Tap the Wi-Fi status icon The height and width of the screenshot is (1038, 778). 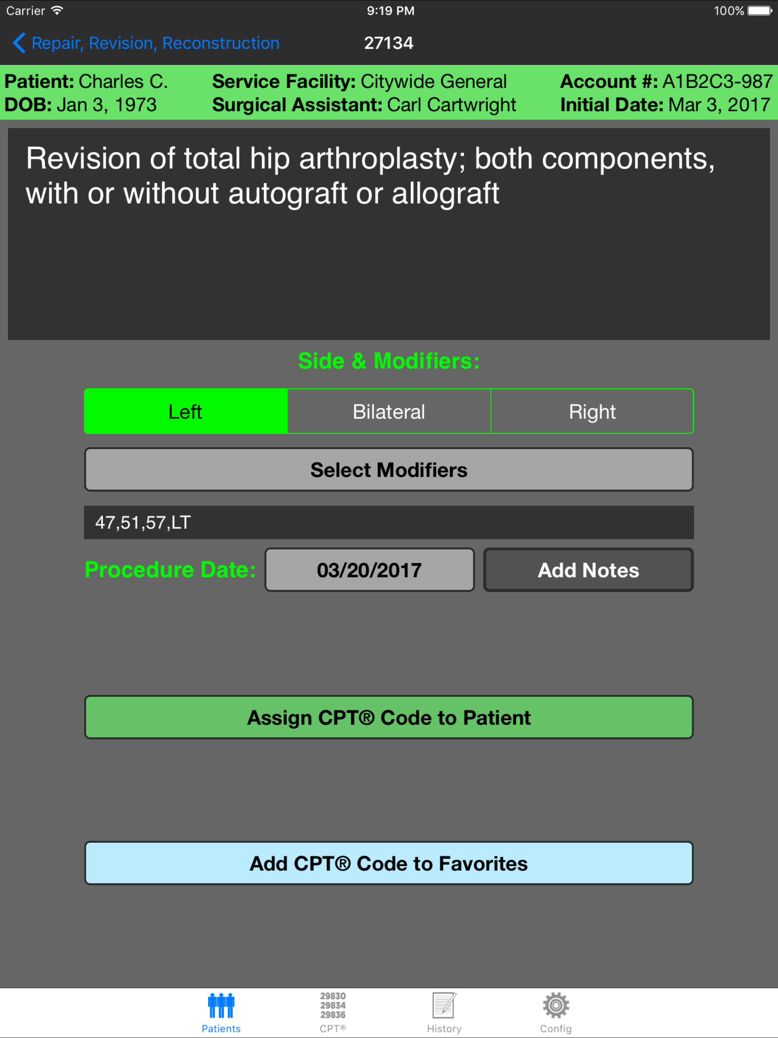[57, 11]
